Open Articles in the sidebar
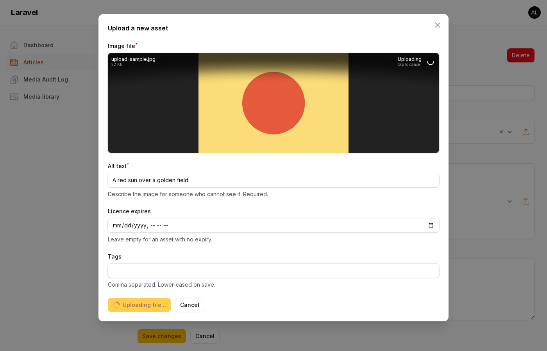The width and height of the screenshot is (547, 351). (x=52, y=62)
